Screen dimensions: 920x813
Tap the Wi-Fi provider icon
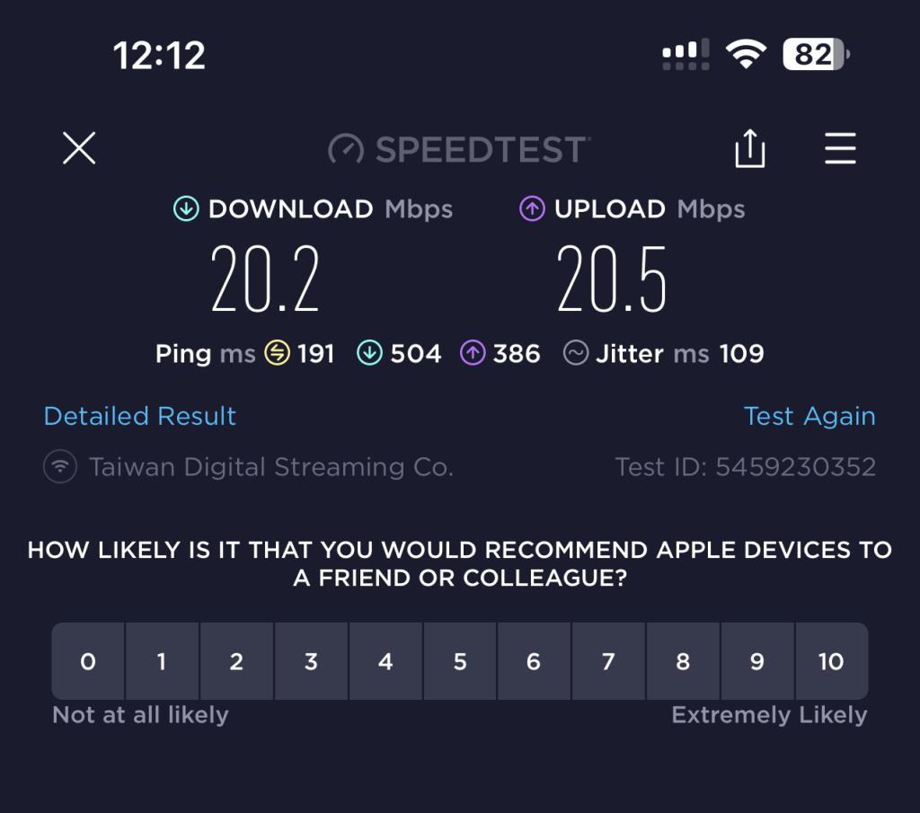tap(60, 467)
